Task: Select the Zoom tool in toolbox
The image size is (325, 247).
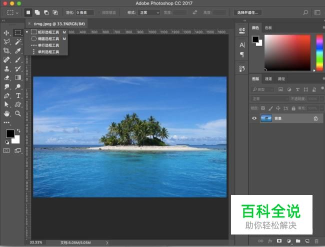Action: coord(18,113)
